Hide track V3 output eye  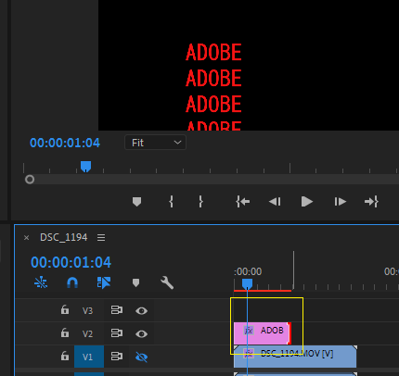141,310
